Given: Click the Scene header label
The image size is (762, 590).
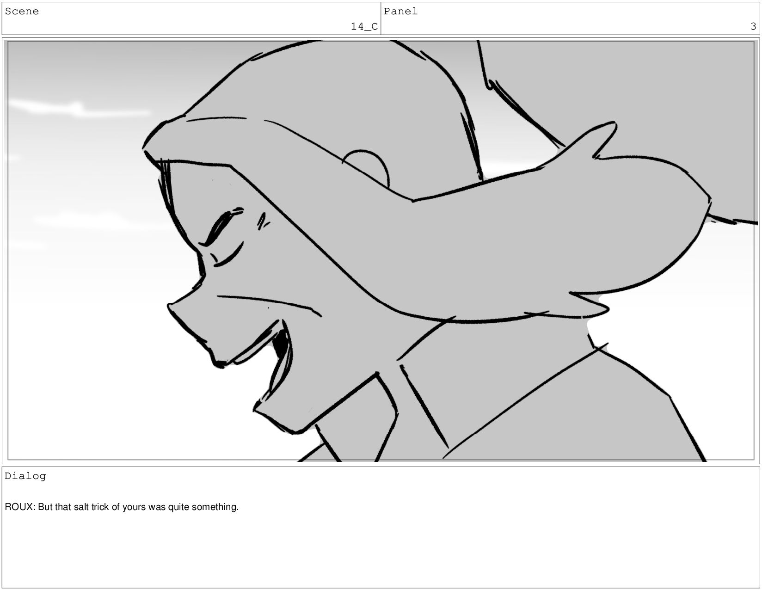Looking at the screenshot, I should click(x=22, y=12).
